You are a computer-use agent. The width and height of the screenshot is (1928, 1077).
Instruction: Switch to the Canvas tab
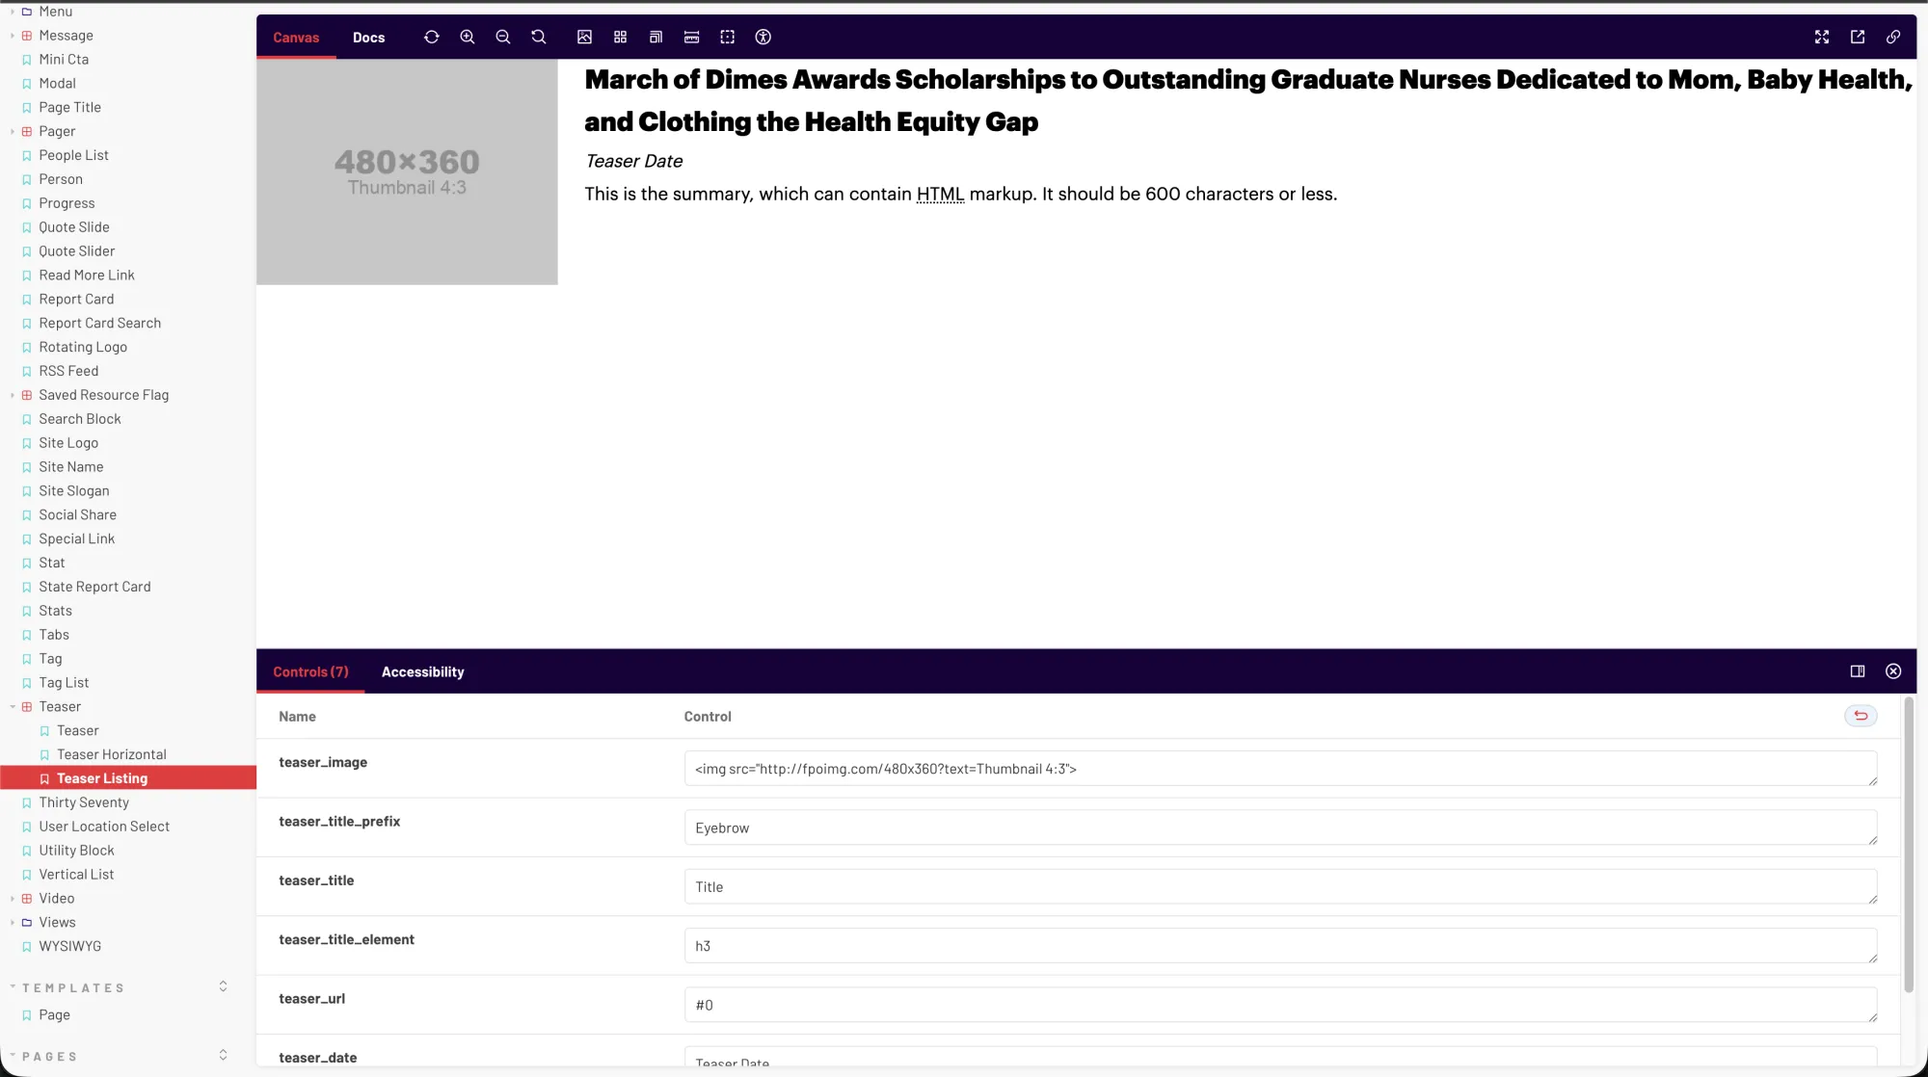[296, 38]
